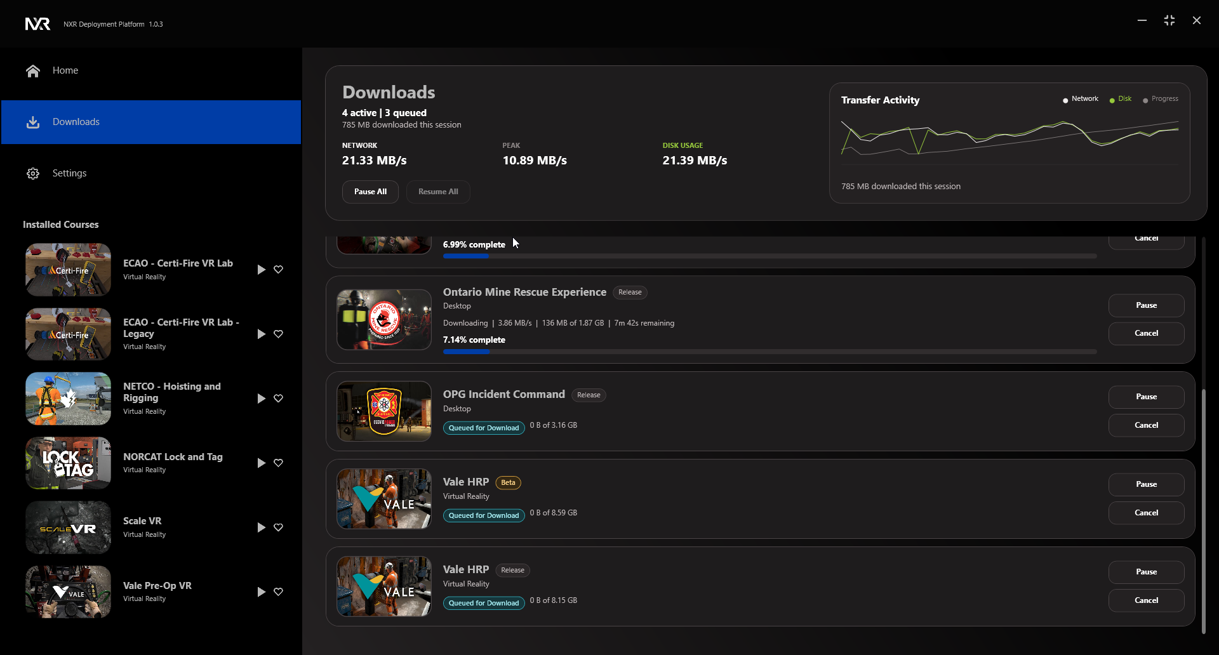Pause the Ontario Mine Rescue Experience download
Image resolution: width=1219 pixels, height=655 pixels.
tap(1146, 305)
